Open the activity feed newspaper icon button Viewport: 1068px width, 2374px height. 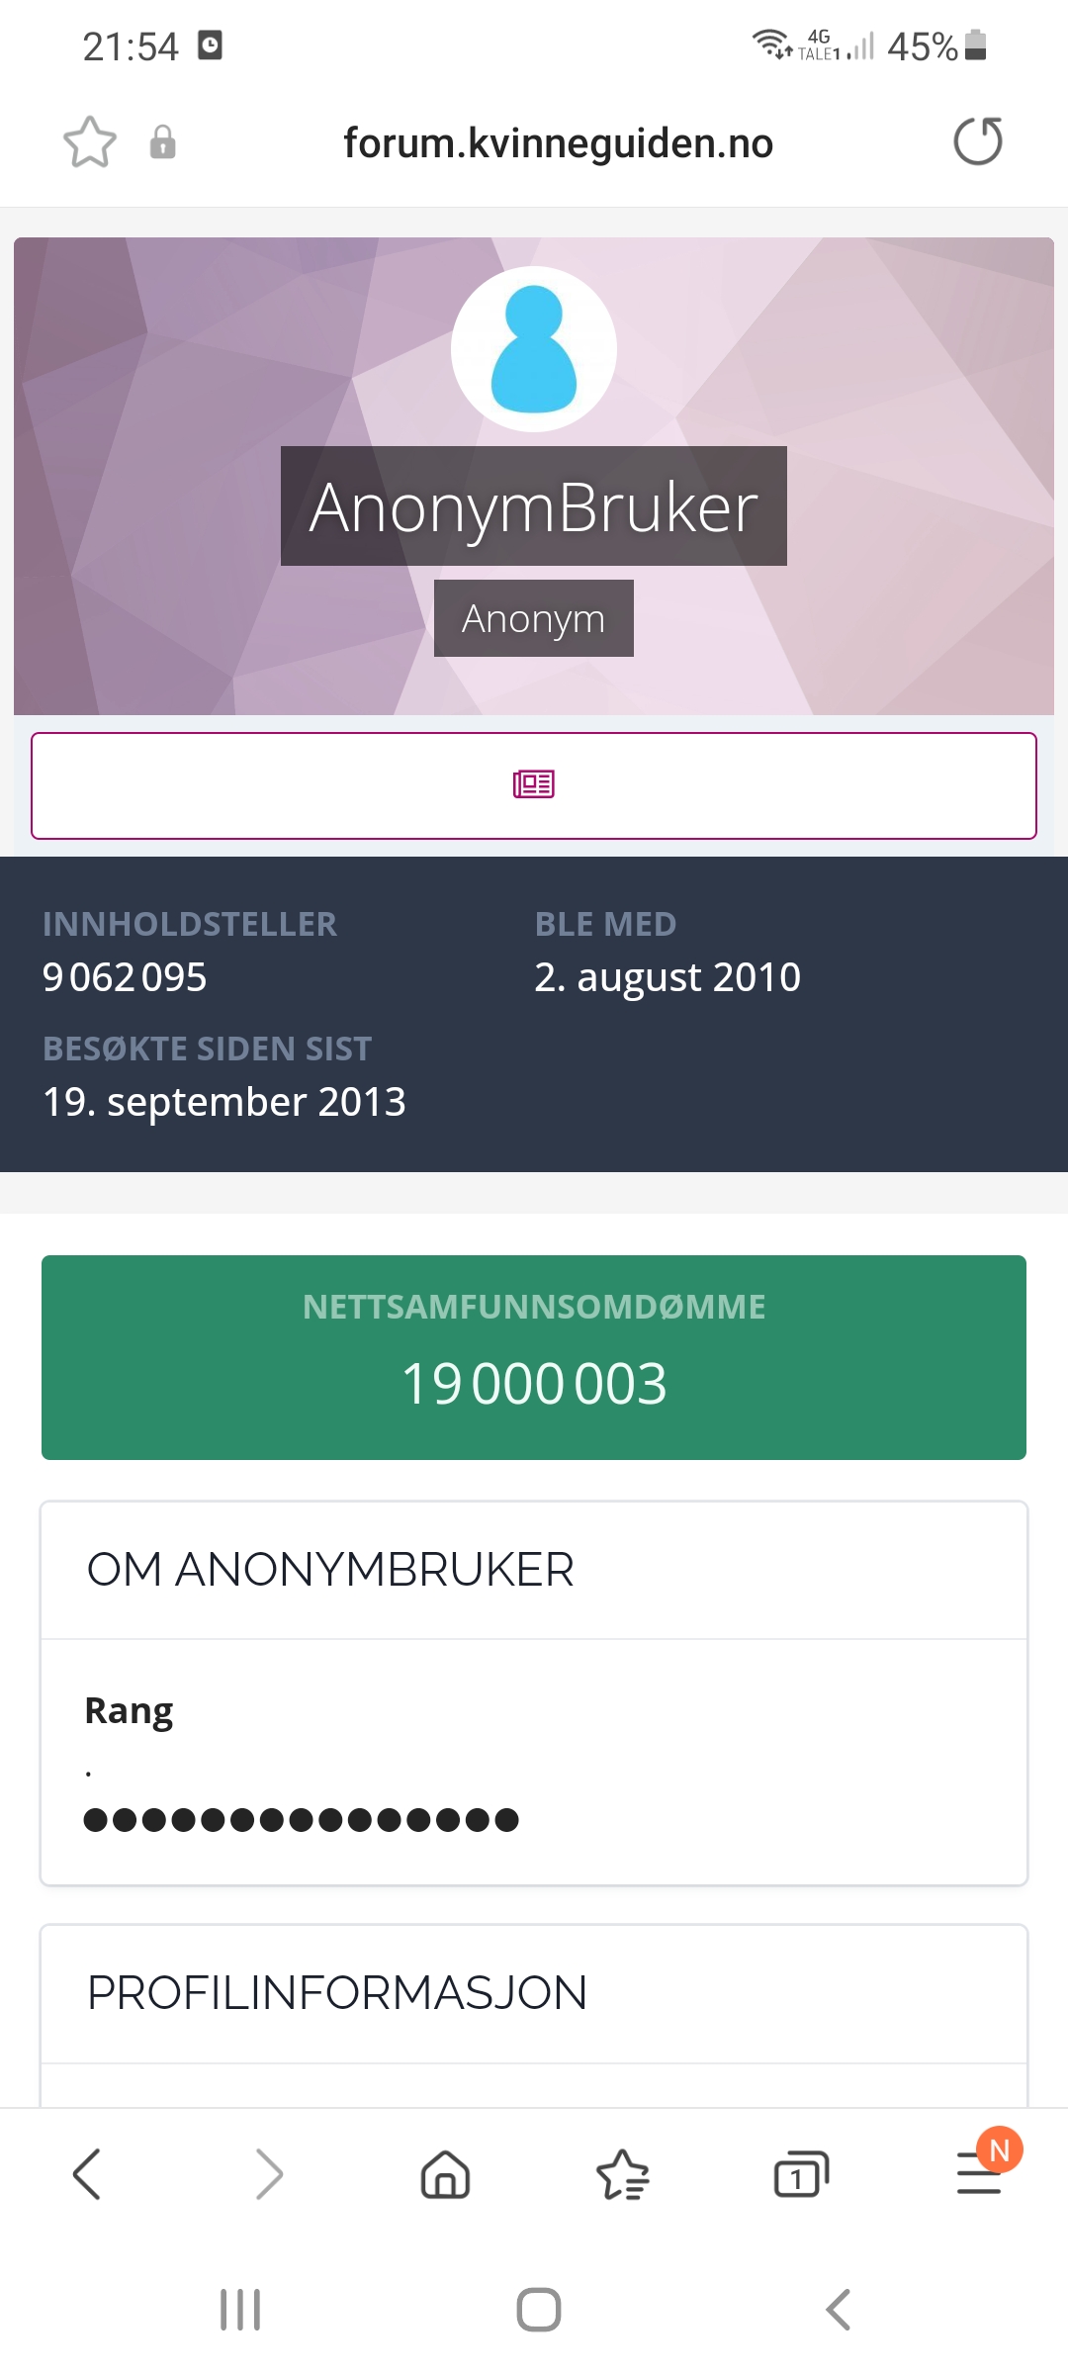[534, 785]
